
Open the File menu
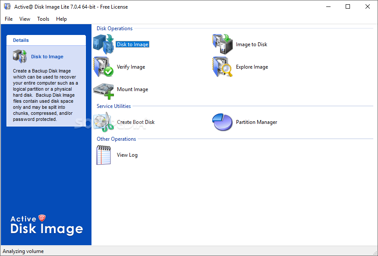point(9,19)
